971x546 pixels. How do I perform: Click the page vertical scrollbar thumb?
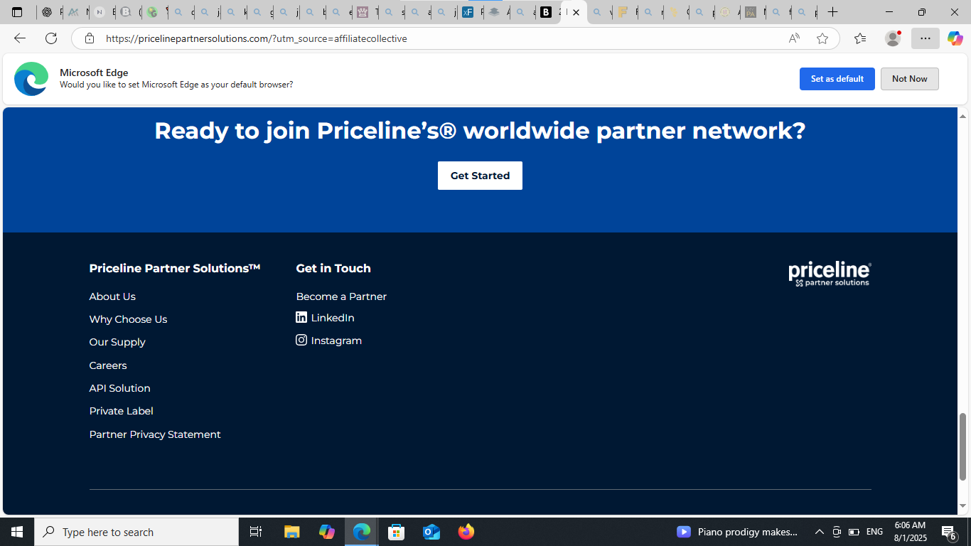pos(963,446)
